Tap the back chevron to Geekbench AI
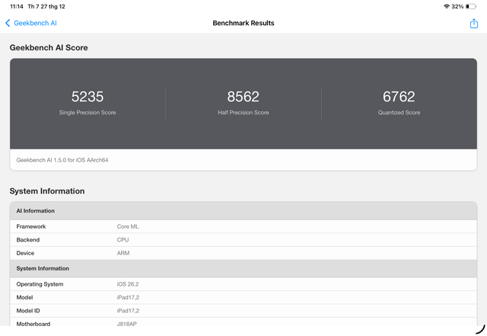This screenshot has width=487, height=336. 8,23
